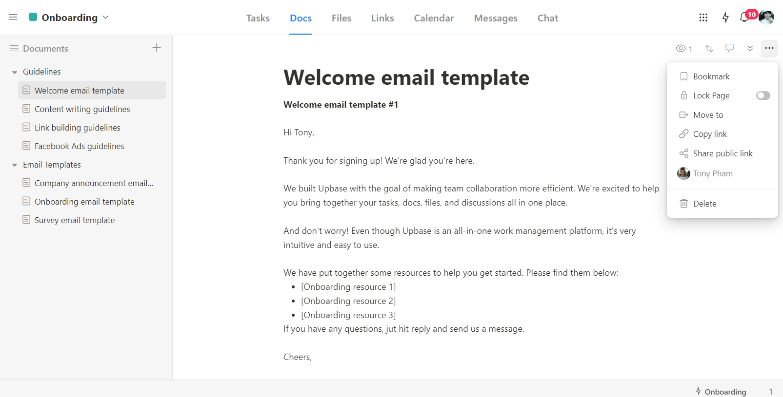Click the Welcome email template #1 subtitle
Image resolution: width=783 pixels, height=397 pixels.
[x=341, y=105]
